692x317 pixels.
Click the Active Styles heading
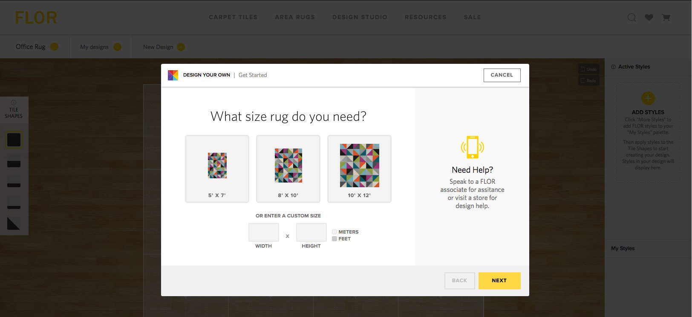634,67
